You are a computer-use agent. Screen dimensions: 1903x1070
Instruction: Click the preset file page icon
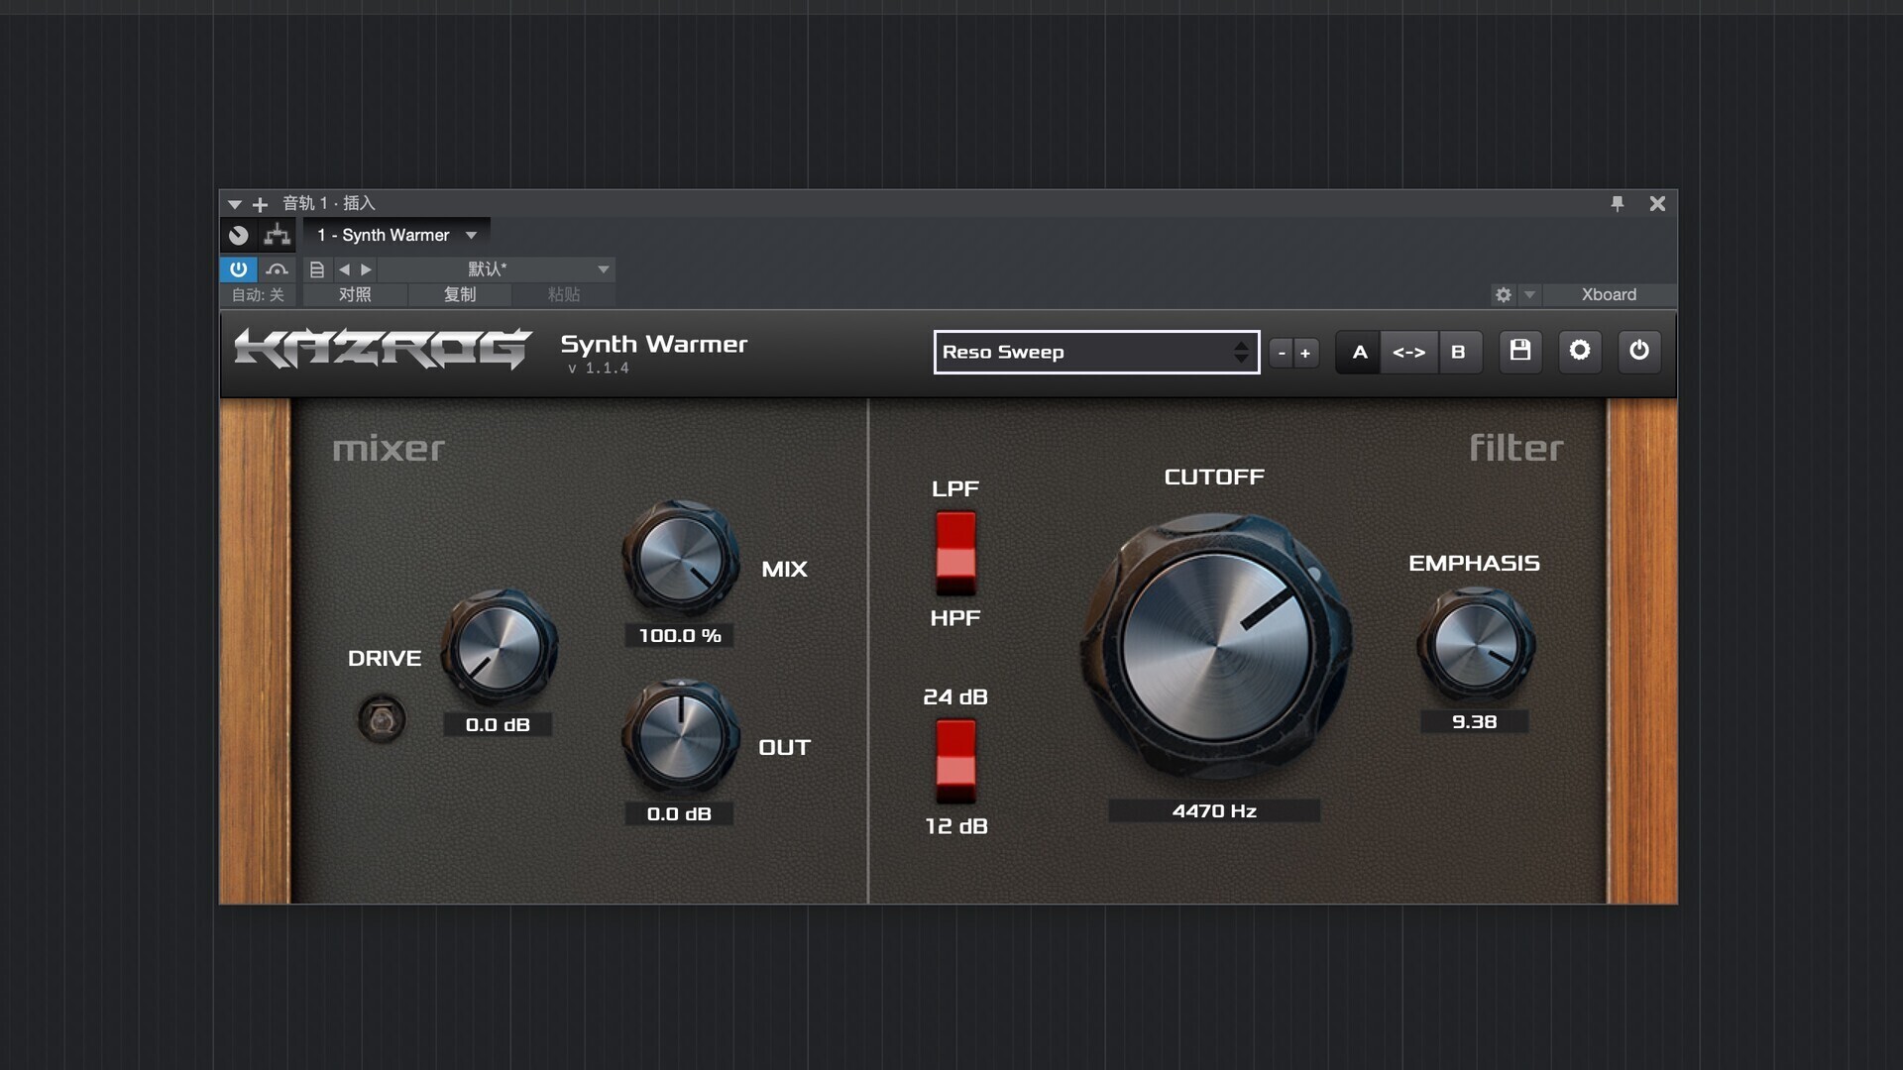[x=317, y=269]
